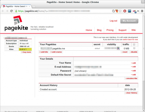
Task: Open the blue graph extension icon
Action: (x=129, y=11)
